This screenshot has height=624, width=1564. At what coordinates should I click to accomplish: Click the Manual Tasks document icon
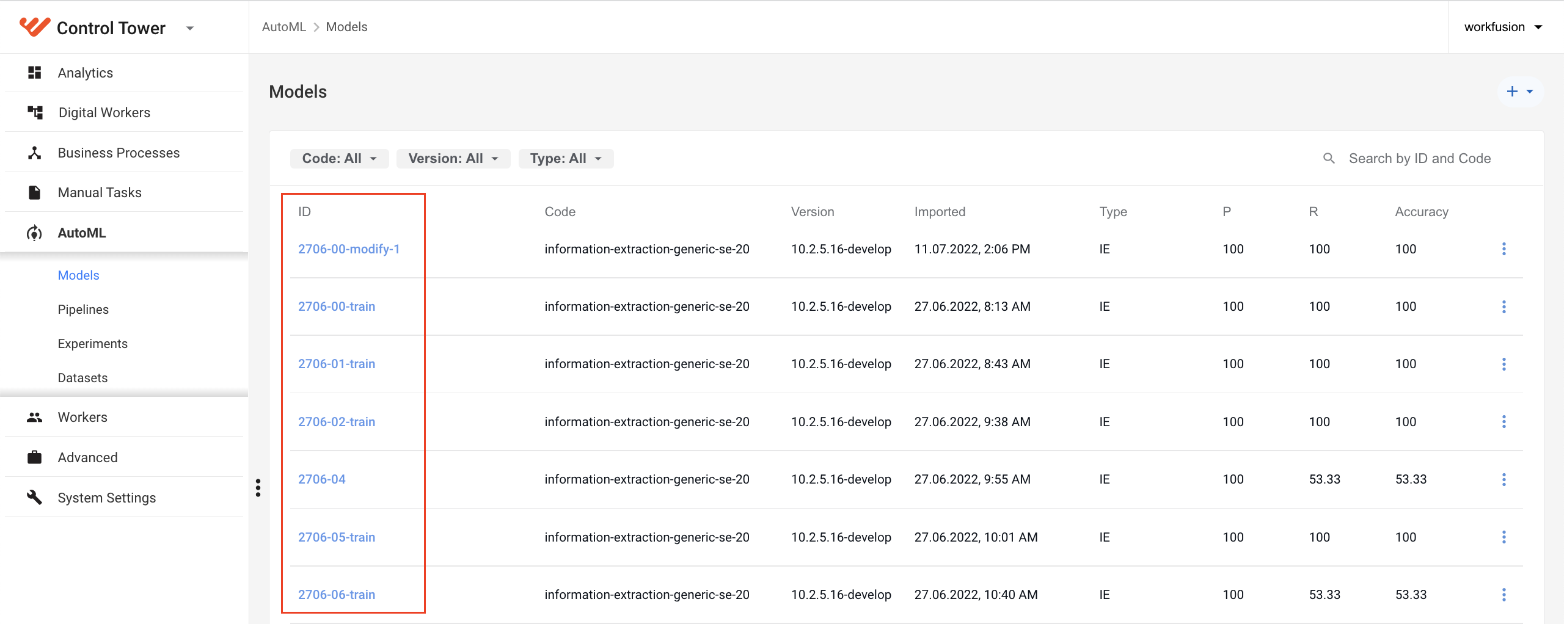pos(34,192)
